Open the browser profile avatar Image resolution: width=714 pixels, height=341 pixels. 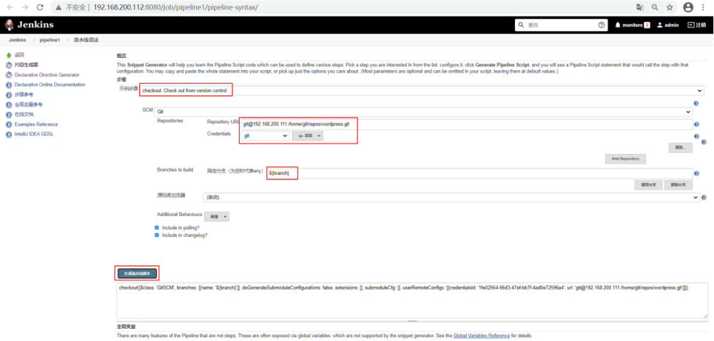pyautogui.click(x=688, y=7)
